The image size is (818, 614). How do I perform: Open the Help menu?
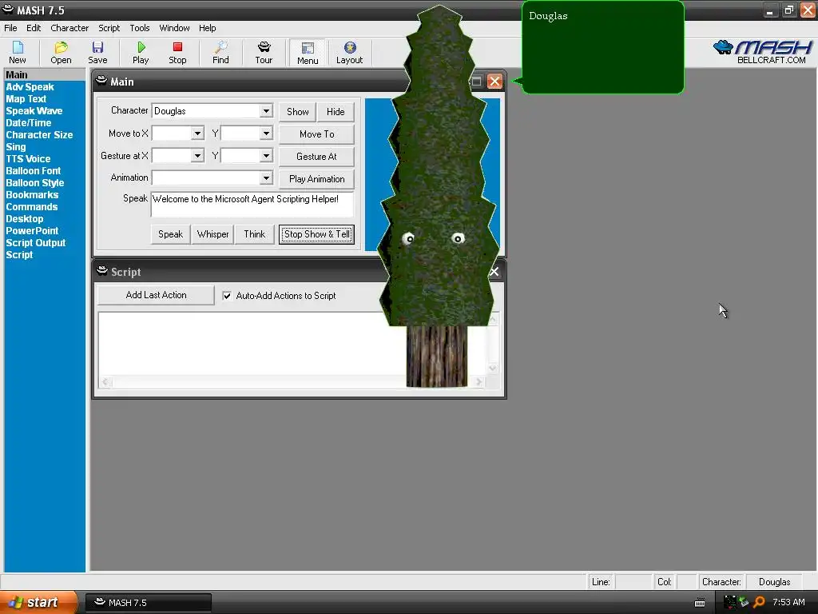coord(207,28)
